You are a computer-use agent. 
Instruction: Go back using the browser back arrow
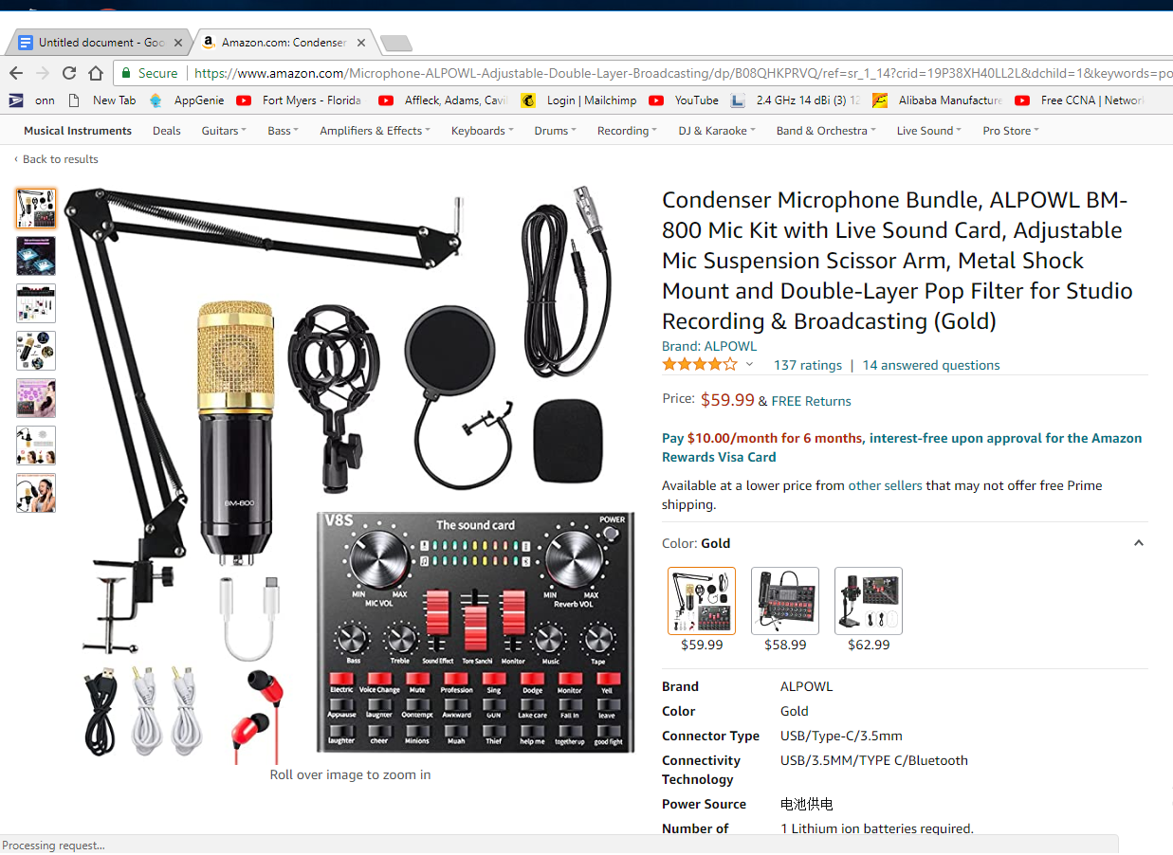pos(16,73)
